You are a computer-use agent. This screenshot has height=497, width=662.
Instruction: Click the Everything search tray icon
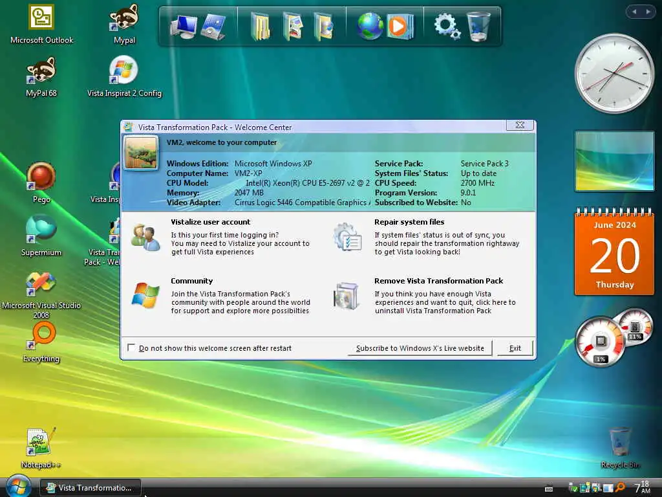(x=620, y=487)
